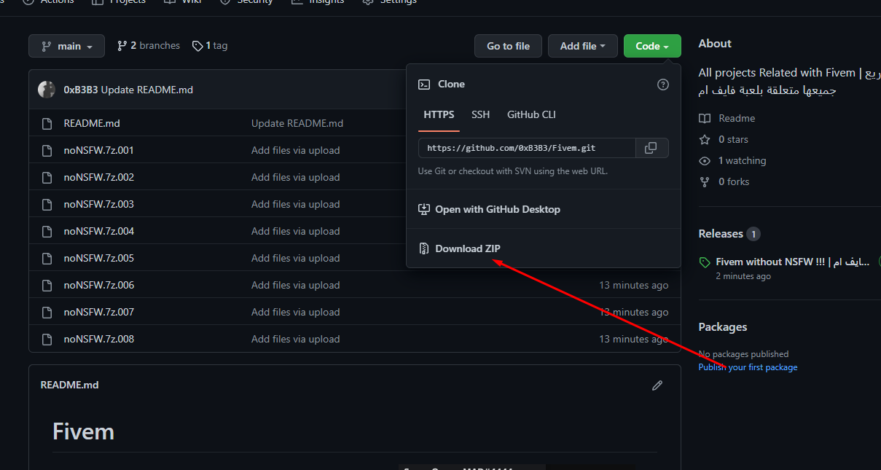Click Add files via upload for noNSFW.7z.001
Image resolution: width=881 pixels, height=470 pixels.
tap(295, 150)
